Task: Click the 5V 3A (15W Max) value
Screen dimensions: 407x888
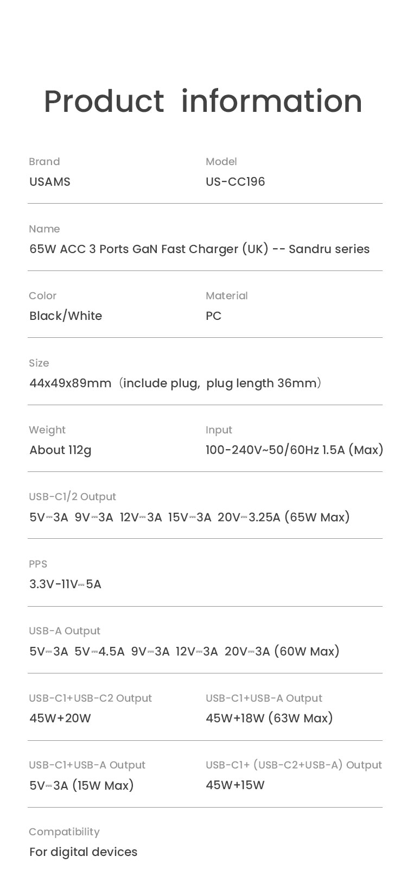Action: tap(81, 785)
